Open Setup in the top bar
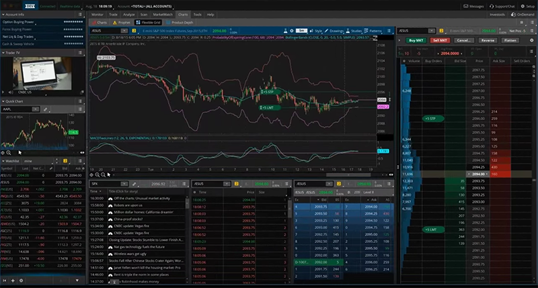Viewport: 538px width, 288px height. tap(528, 6)
